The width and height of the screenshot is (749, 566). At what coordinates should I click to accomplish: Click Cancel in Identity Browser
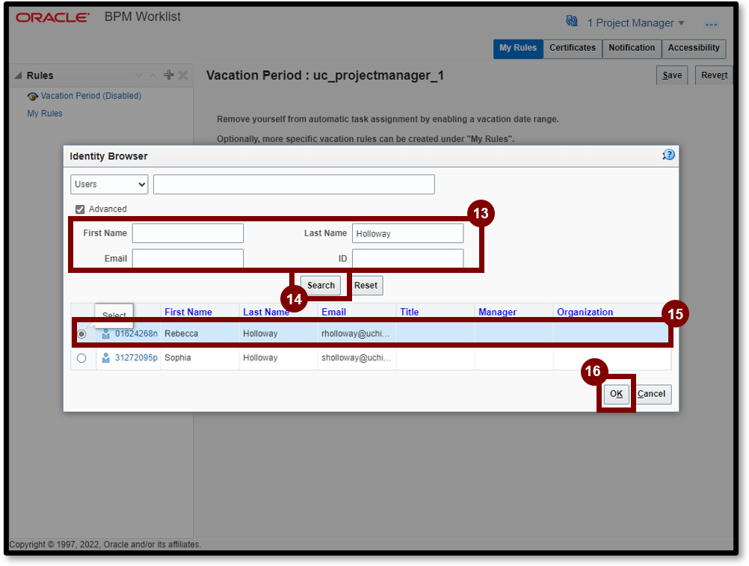coord(651,394)
